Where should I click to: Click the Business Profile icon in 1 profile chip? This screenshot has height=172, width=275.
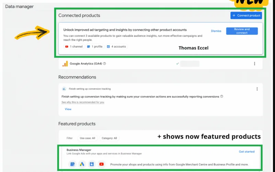coord(89,46)
